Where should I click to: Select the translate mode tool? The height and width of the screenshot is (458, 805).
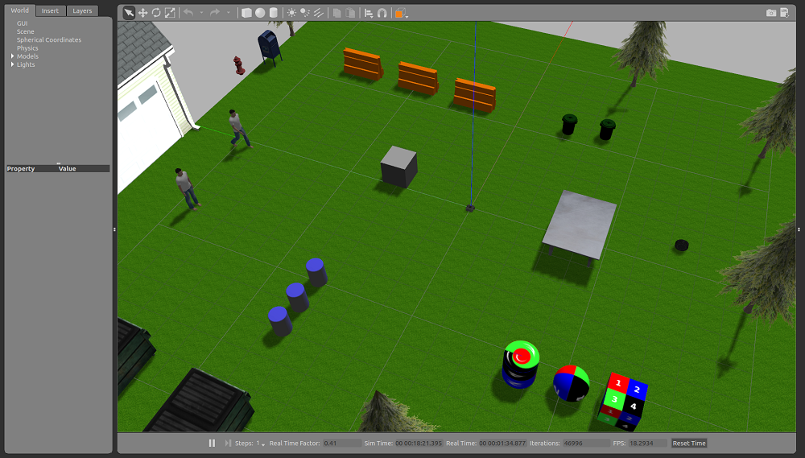142,13
